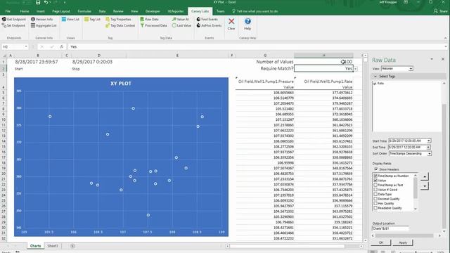Click the Last Value tool

tap(181, 25)
